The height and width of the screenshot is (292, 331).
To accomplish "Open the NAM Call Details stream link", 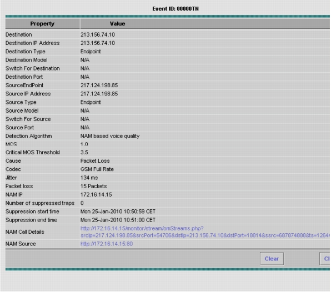I will pyautogui.click(x=205, y=232).
